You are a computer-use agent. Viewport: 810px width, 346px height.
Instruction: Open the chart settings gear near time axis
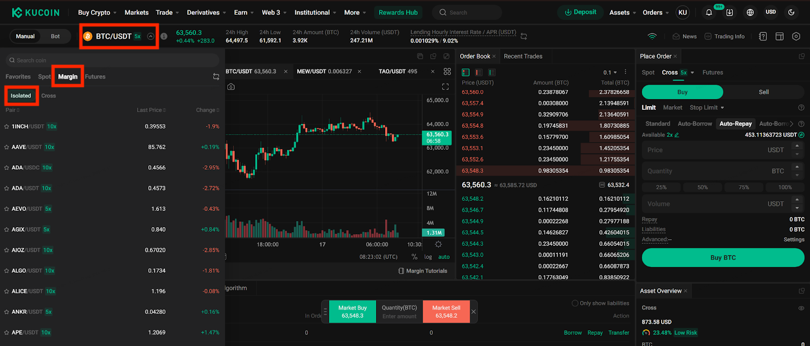pyautogui.click(x=438, y=244)
